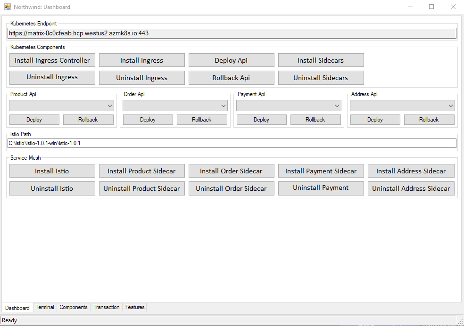The image size is (464, 326).
Task: Click the Install Sidecars button
Action: tap(321, 60)
